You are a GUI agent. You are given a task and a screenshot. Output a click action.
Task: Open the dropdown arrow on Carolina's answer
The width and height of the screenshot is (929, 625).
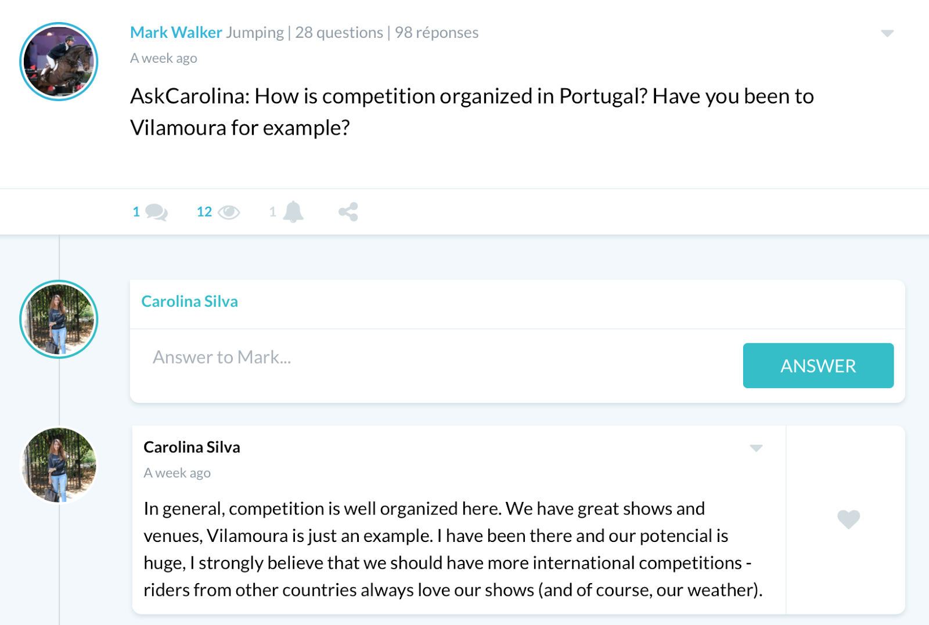[x=756, y=448]
